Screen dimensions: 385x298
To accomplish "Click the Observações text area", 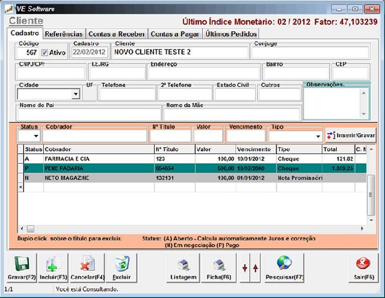I will point(332,103).
